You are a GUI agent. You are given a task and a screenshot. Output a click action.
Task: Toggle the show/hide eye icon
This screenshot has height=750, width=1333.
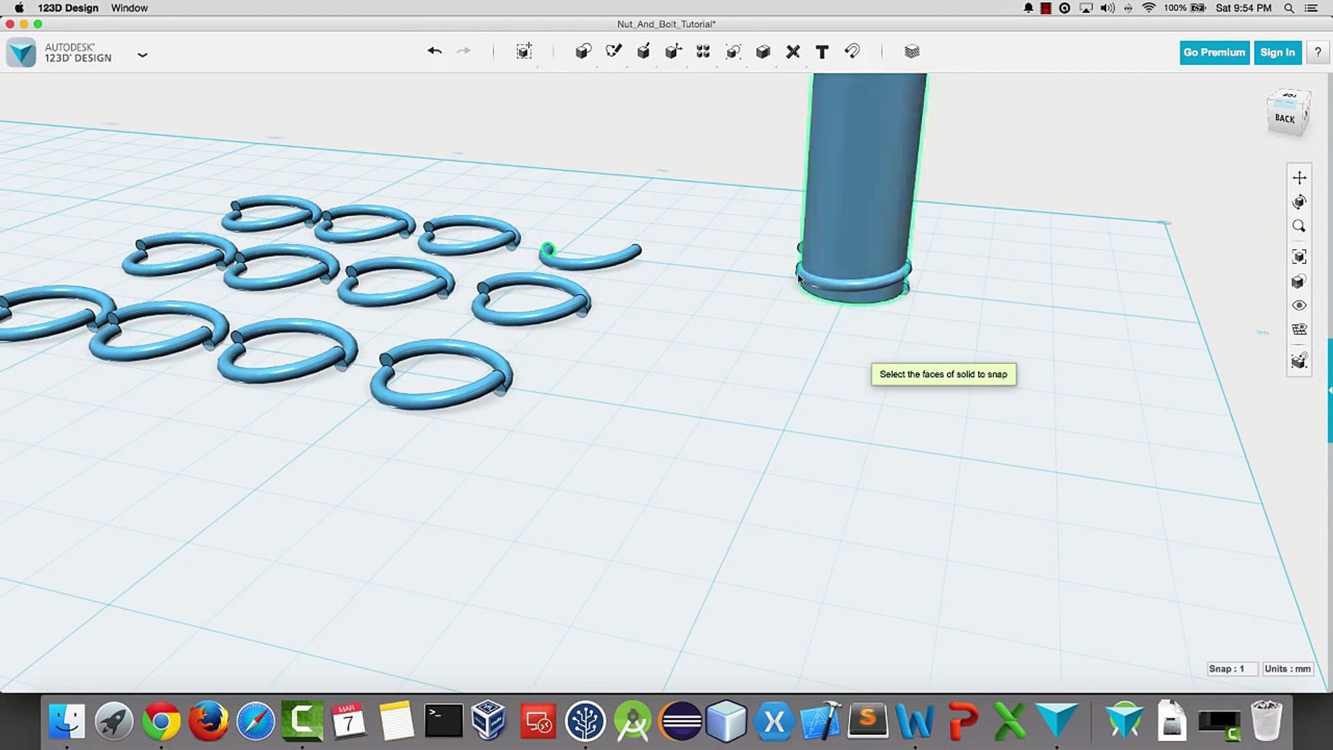[1299, 306]
